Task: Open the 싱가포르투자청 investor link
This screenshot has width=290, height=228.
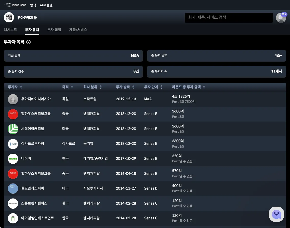Action: 33,143
